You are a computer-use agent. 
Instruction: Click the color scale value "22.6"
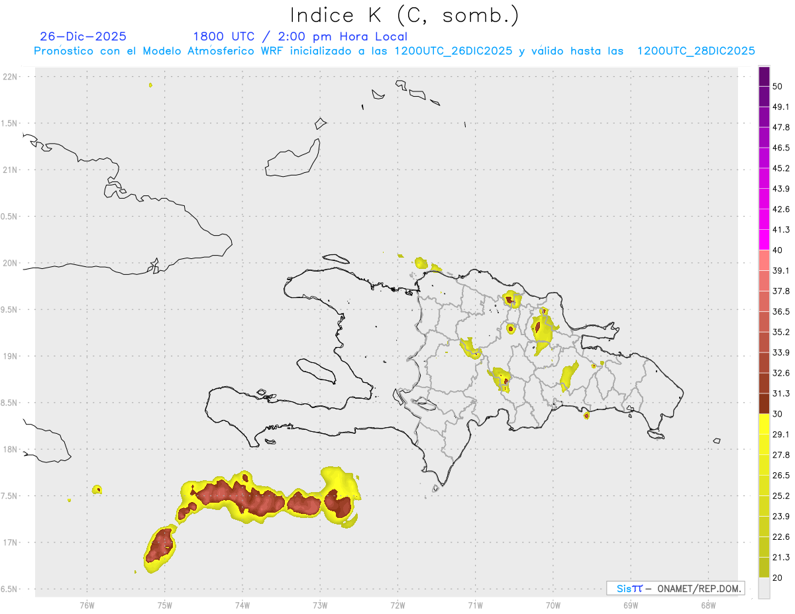click(782, 537)
